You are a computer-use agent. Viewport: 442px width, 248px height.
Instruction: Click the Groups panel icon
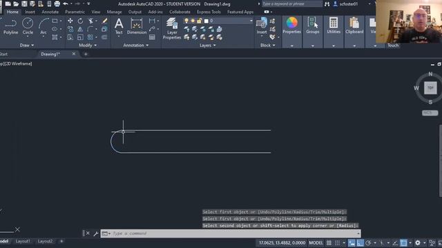(313, 26)
